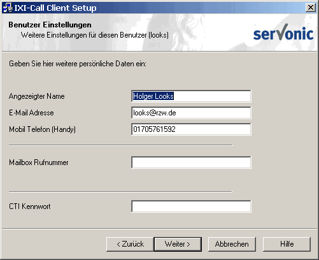Viewport: 319px width, 260px height.
Task: Click the Mailbox Rufnummer label
Action: point(39,162)
